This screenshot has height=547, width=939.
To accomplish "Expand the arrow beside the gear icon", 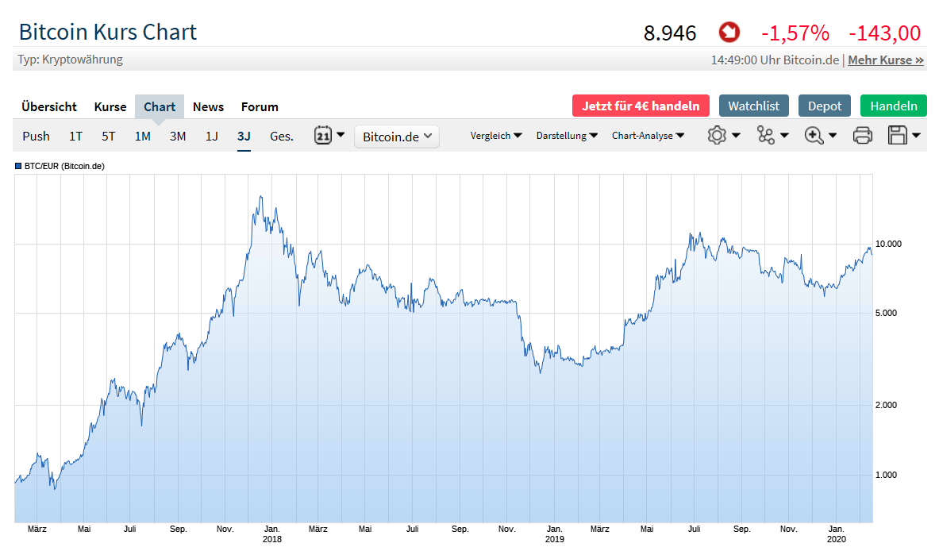I will [736, 136].
